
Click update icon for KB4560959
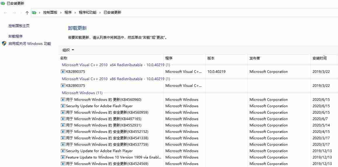tap(63, 112)
